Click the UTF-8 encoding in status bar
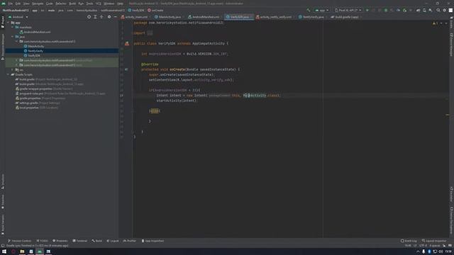This screenshot has height=255, width=454. point(423,246)
